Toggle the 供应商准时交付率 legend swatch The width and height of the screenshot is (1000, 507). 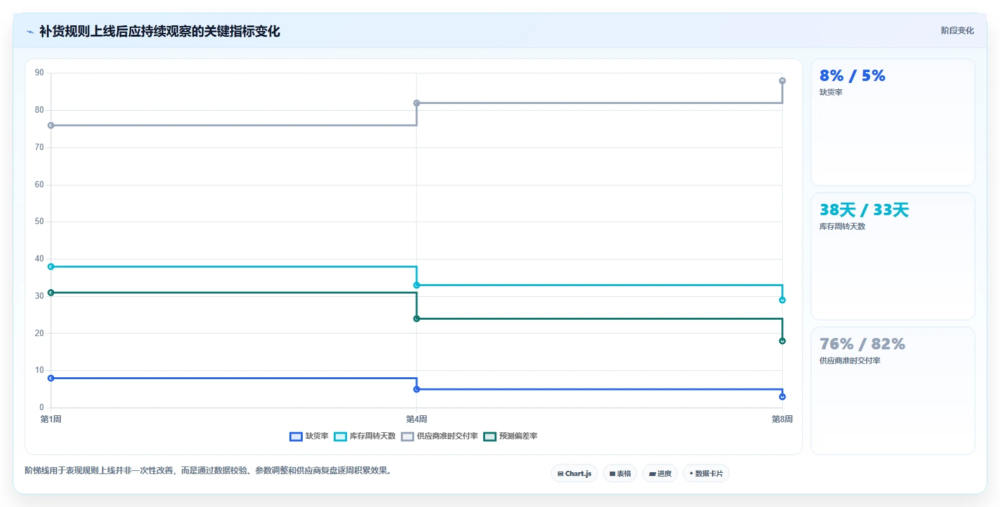coord(407,437)
